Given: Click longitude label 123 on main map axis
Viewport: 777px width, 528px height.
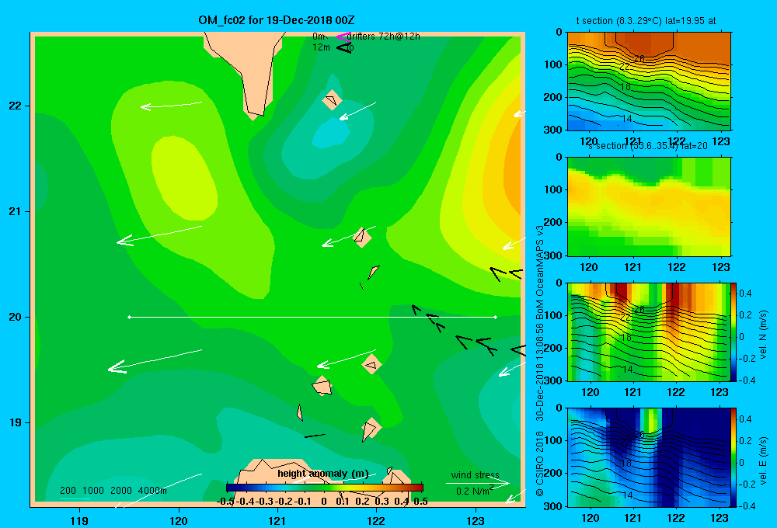Looking at the screenshot, I should click(476, 520).
